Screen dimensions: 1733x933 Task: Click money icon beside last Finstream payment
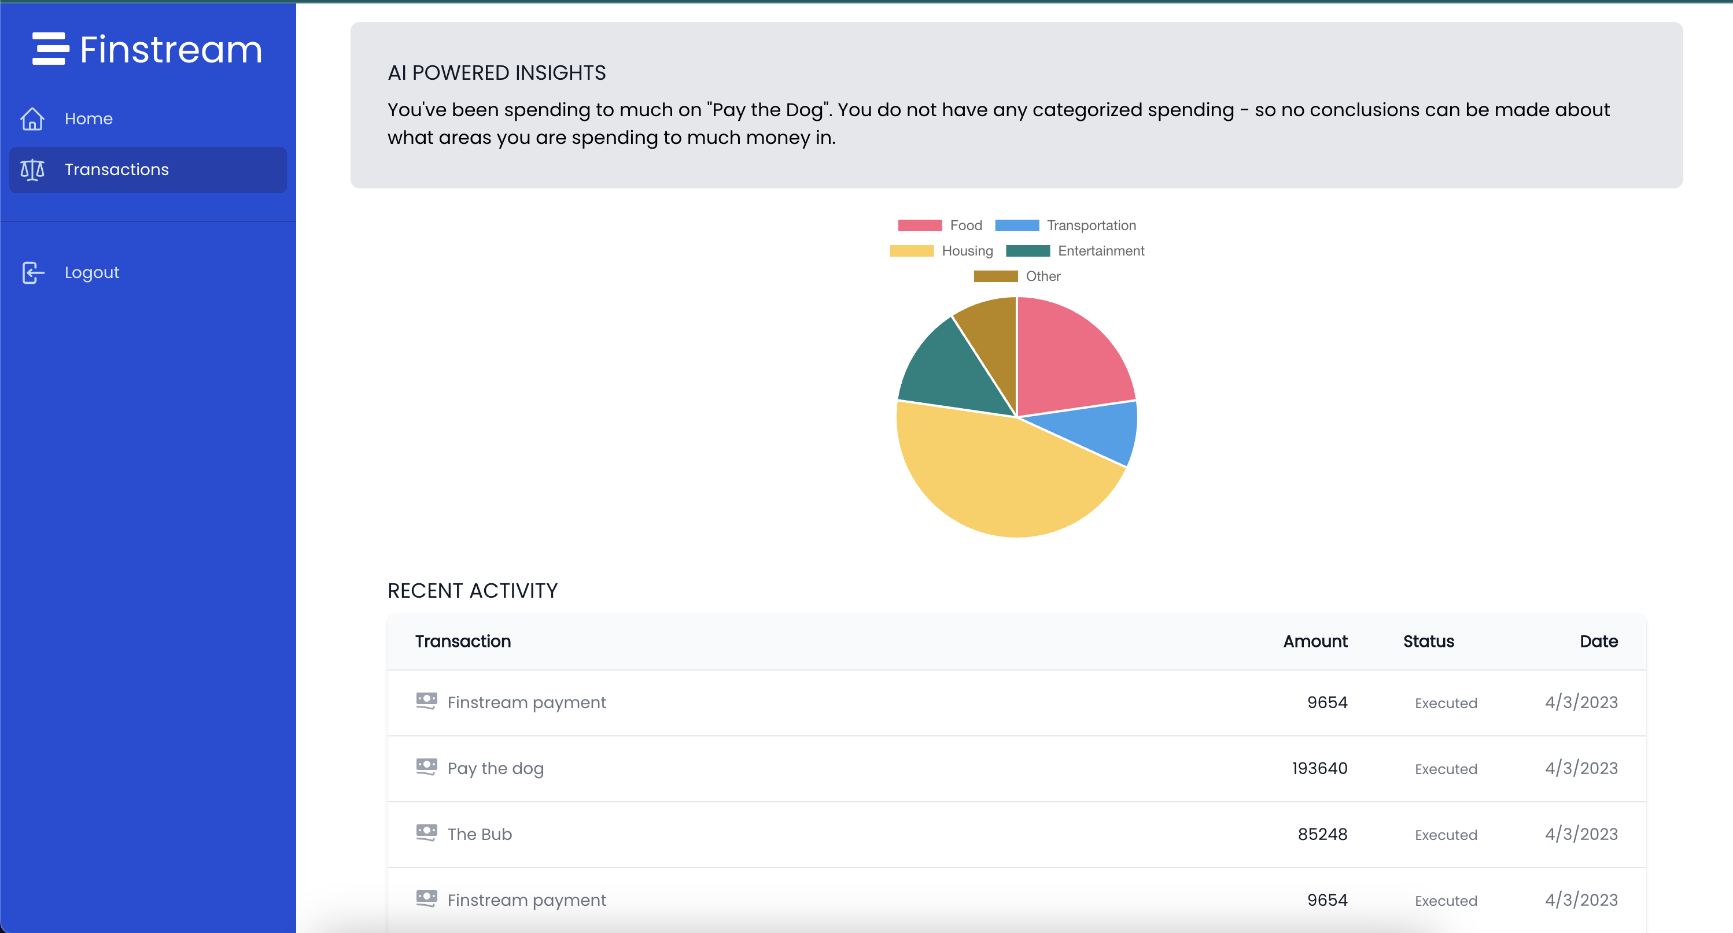click(426, 899)
